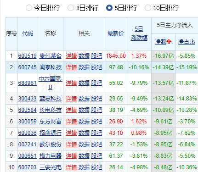Open 股吧 link for 格力电器
This screenshot has width=198, height=172.
96,156
